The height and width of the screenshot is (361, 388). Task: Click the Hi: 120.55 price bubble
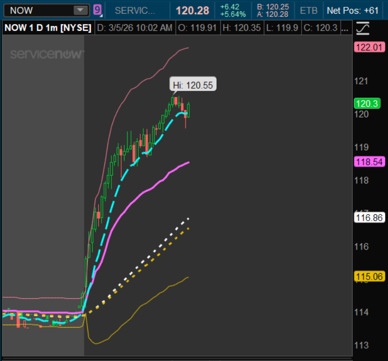pos(193,84)
